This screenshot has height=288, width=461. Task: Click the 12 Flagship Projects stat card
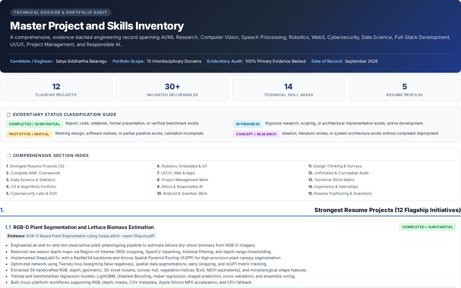56,90
